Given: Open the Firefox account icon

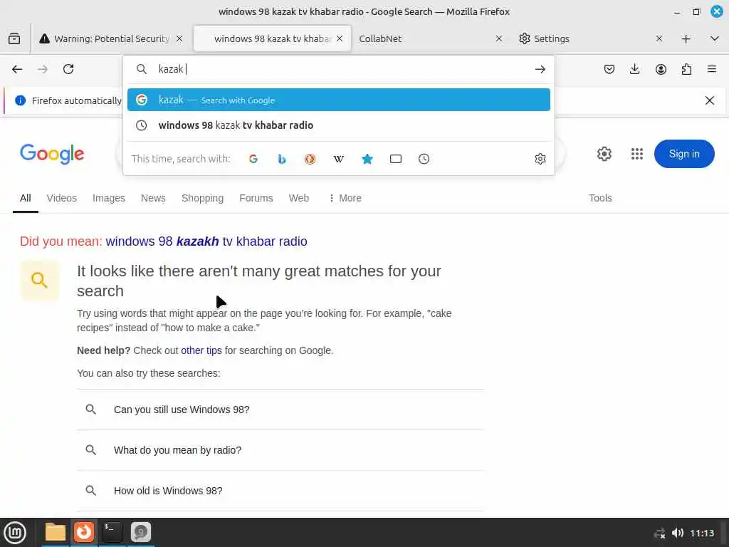Looking at the screenshot, I should (x=661, y=69).
